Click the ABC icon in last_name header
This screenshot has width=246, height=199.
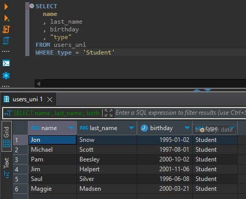point(84,128)
